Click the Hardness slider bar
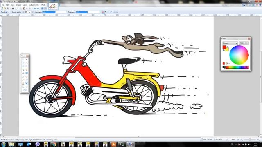 pos(54,12)
